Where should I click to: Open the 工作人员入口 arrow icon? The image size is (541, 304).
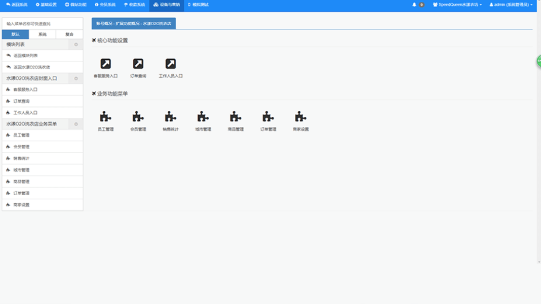tap(171, 64)
